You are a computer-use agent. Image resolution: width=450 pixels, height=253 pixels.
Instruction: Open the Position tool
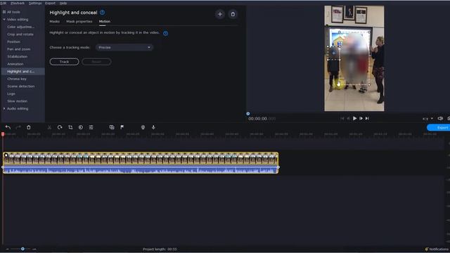click(x=13, y=42)
